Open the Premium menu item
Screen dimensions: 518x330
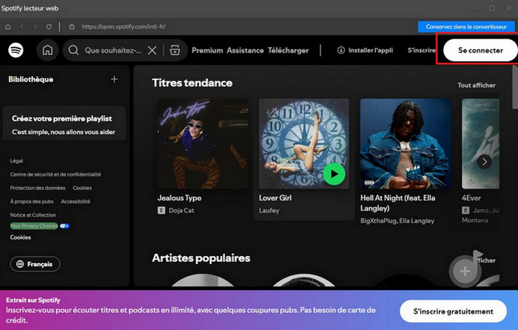(x=207, y=50)
